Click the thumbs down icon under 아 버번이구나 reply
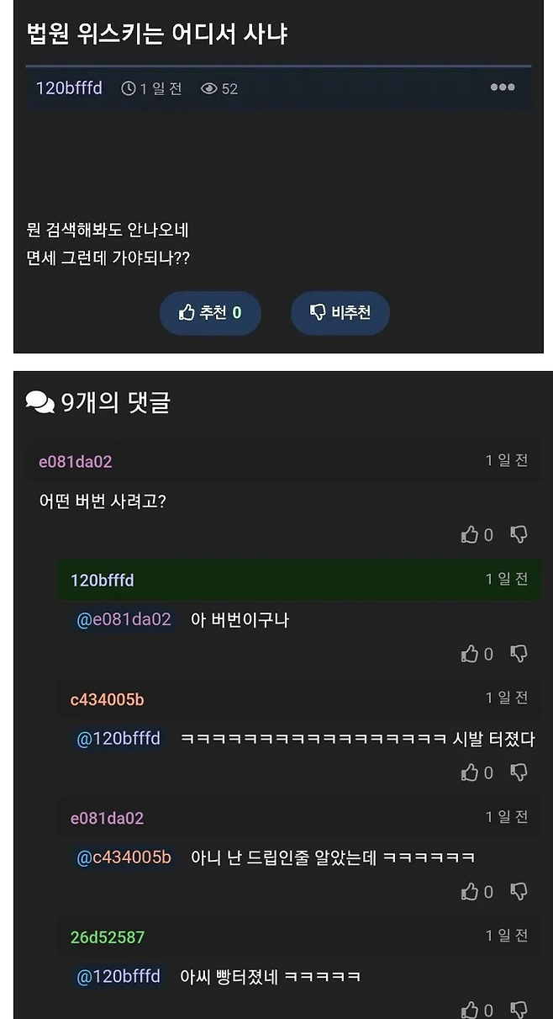 (x=518, y=653)
